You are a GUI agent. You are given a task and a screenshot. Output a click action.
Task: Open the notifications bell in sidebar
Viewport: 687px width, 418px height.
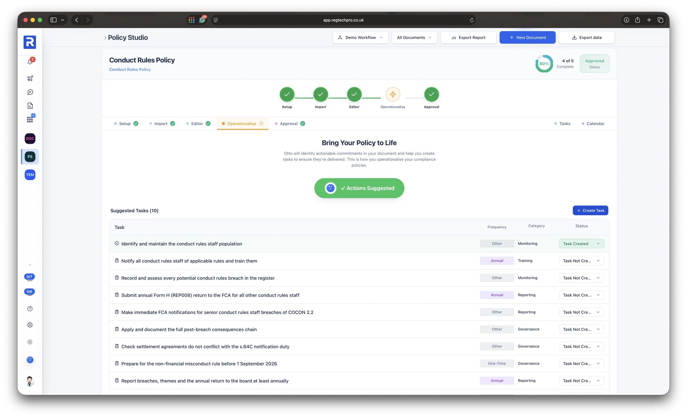click(30, 62)
